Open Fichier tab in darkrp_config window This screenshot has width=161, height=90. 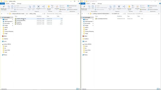click(2, 3)
